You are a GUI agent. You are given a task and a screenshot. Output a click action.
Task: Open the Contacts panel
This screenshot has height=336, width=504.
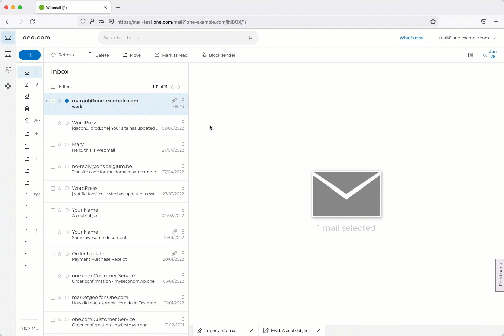(8, 70)
